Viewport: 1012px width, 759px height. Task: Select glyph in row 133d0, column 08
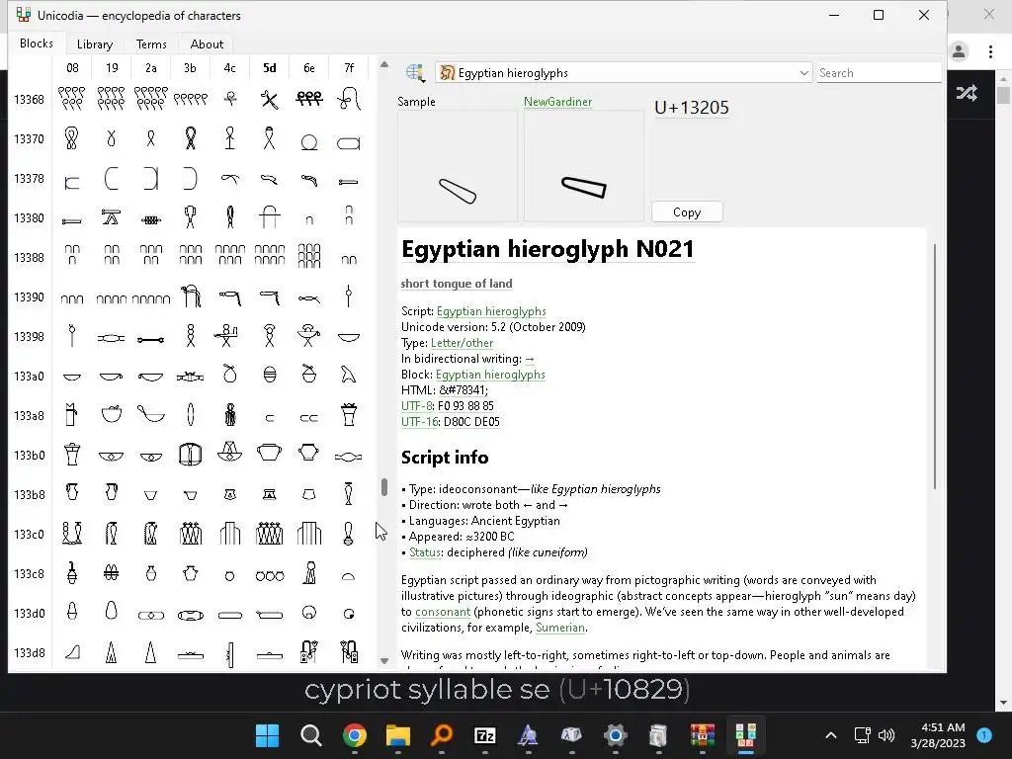pyautogui.click(x=72, y=613)
